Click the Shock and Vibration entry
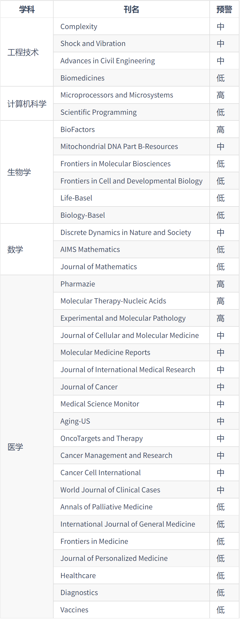 point(93,44)
